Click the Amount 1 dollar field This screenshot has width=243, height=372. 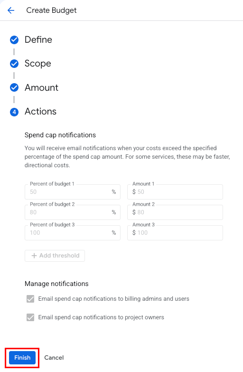[x=175, y=191]
